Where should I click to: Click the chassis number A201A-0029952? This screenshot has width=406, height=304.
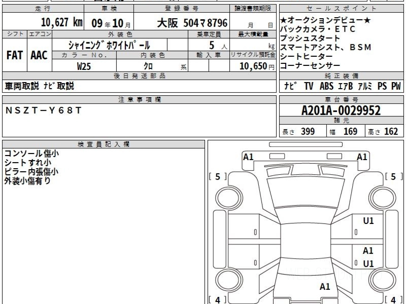point(341,110)
